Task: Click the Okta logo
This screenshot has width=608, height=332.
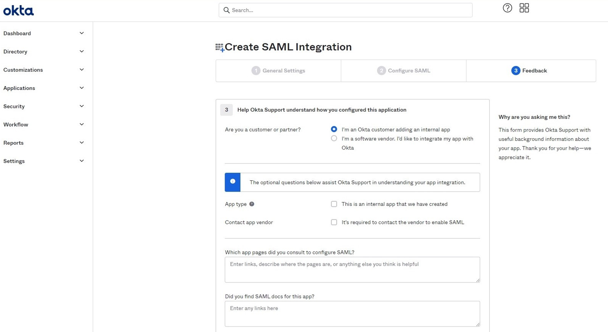Action: (19, 11)
